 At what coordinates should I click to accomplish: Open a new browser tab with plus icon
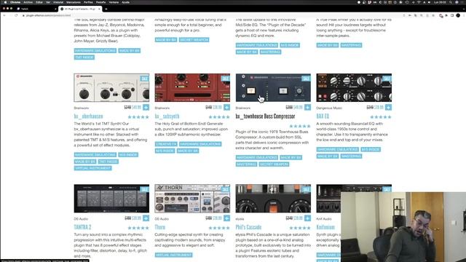coord(106,9)
